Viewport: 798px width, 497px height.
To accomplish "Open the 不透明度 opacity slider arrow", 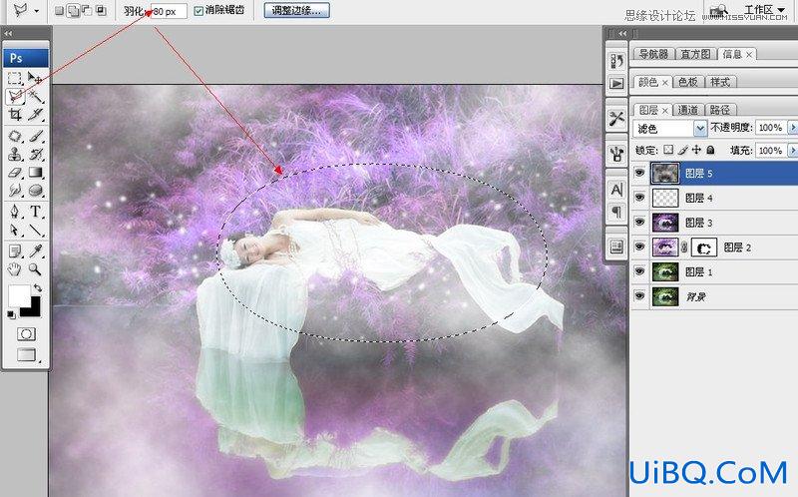I will (792, 128).
